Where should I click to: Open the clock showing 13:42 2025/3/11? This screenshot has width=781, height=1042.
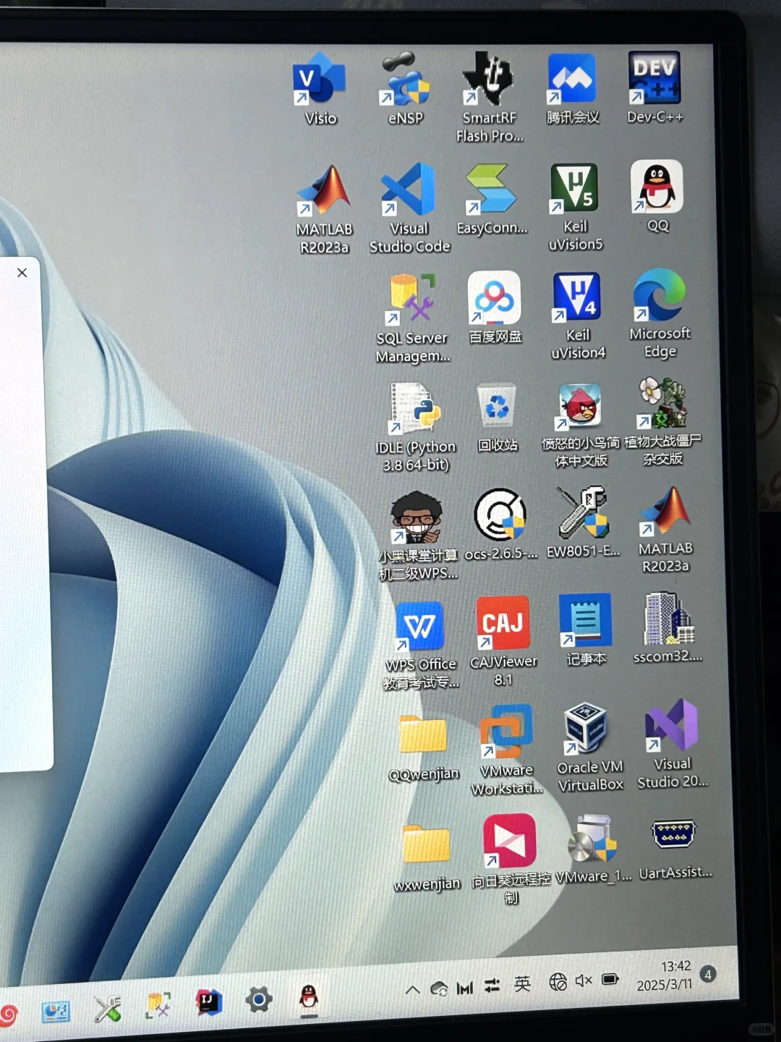[x=665, y=975]
